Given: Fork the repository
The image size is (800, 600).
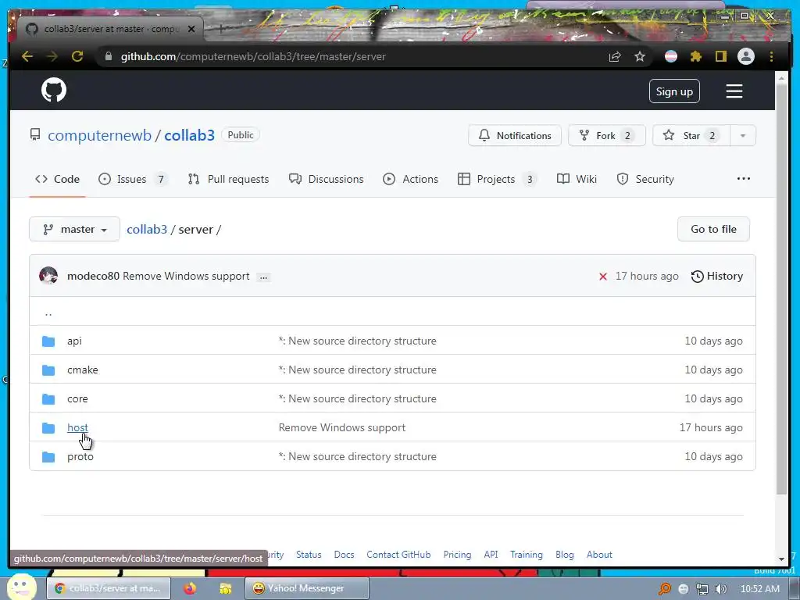Looking at the screenshot, I should [x=606, y=136].
